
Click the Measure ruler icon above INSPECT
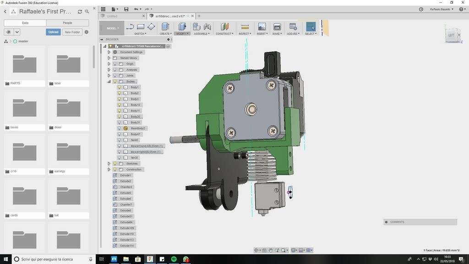245,27
